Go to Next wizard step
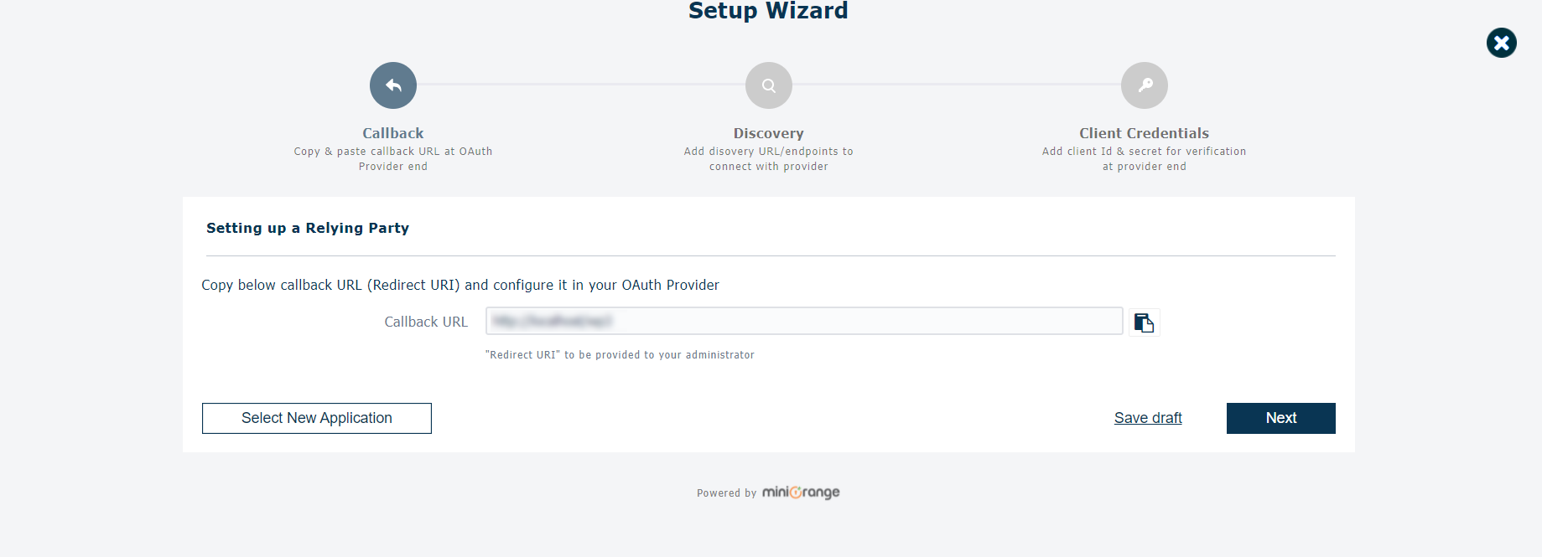The width and height of the screenshot is (1542, 557). point(1281,418)
